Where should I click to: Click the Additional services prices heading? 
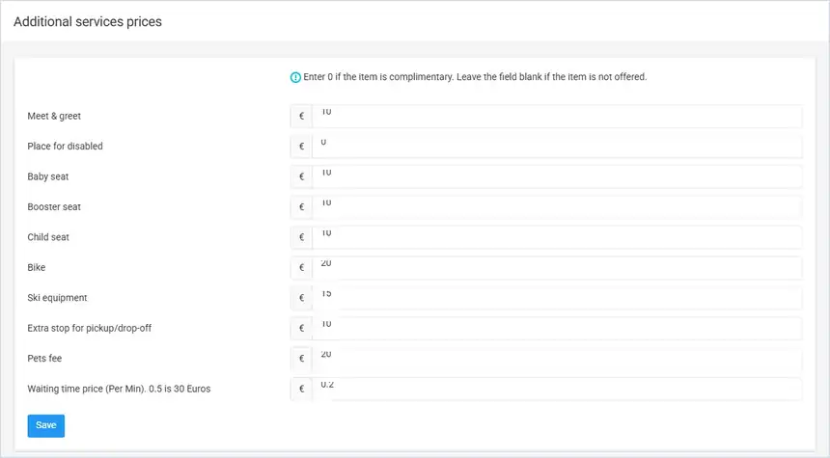[88, 21]
